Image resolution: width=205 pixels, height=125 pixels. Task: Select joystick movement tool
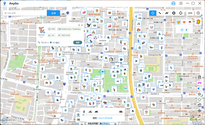(181, 13)
